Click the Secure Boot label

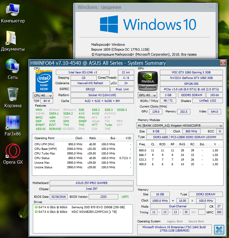[196, 221]
